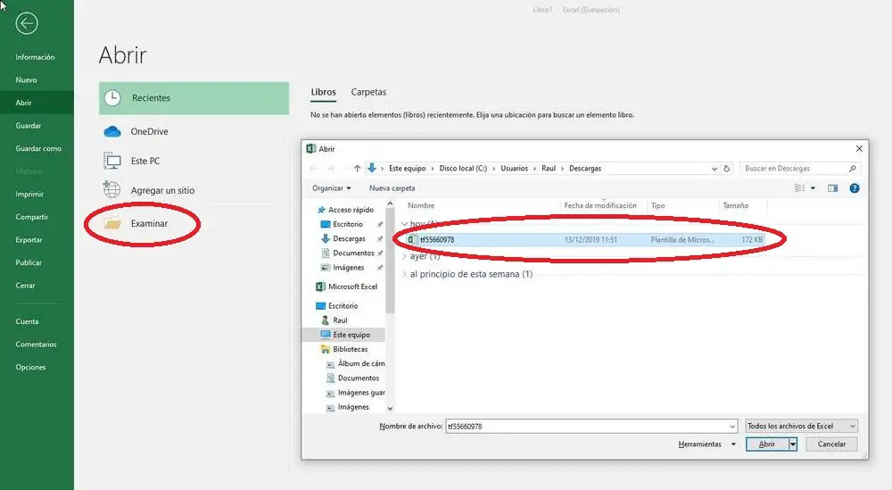The height and width of the screenshot is (490, 892).
Task: Select the file row tf55660978
Action: 585,239
